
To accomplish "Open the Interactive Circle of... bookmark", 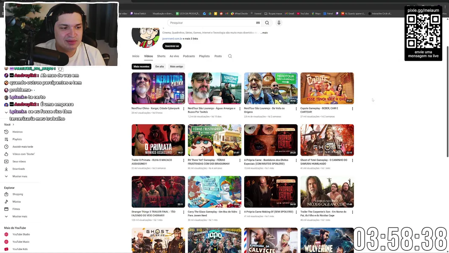I will click(x=380, y=14).
